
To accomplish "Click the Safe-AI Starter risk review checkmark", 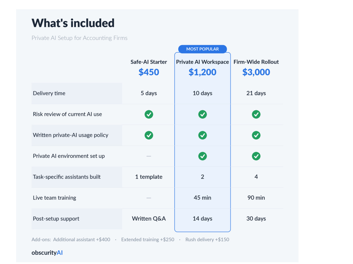I will point(149,114).
